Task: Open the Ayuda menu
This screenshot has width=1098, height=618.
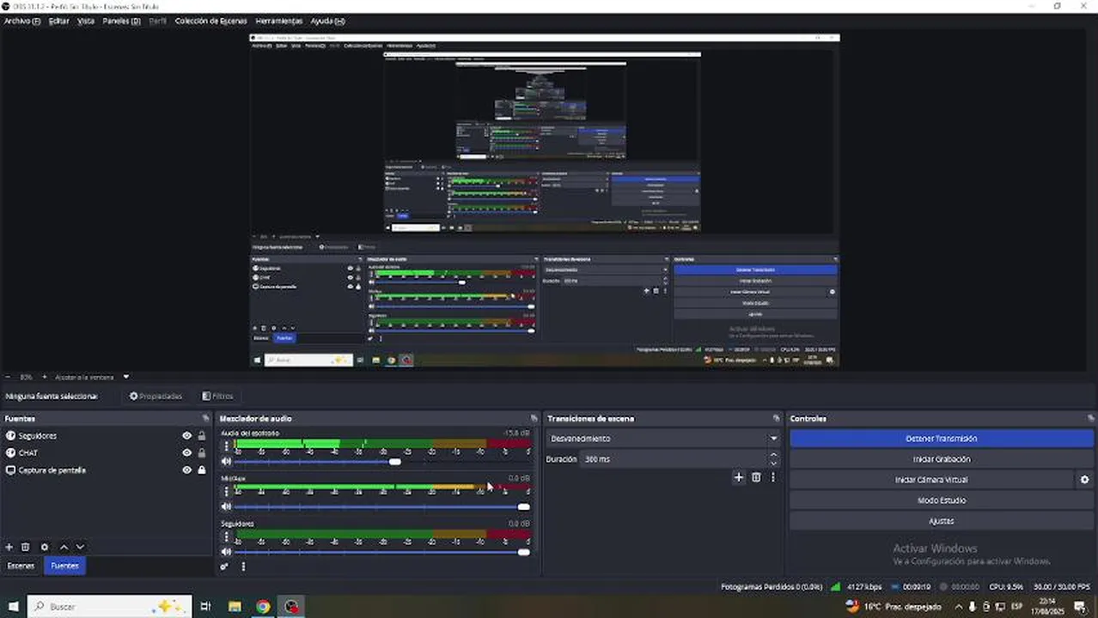Action: point(327,21)
